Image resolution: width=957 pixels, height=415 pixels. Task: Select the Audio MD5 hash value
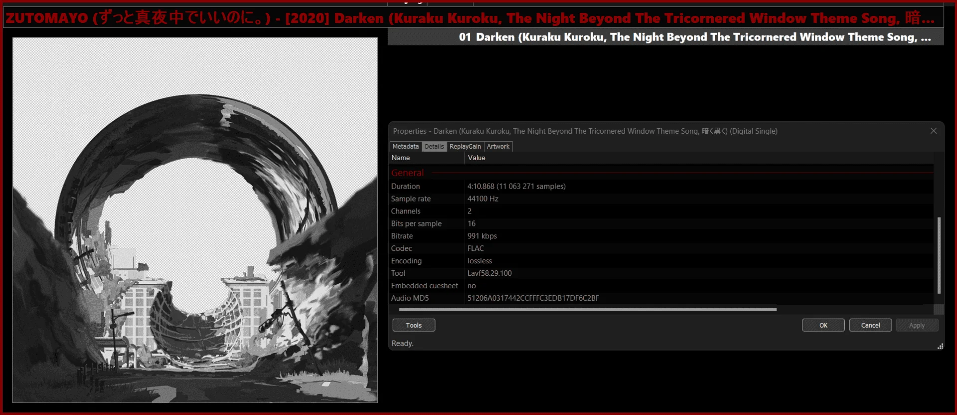point(533,299)
